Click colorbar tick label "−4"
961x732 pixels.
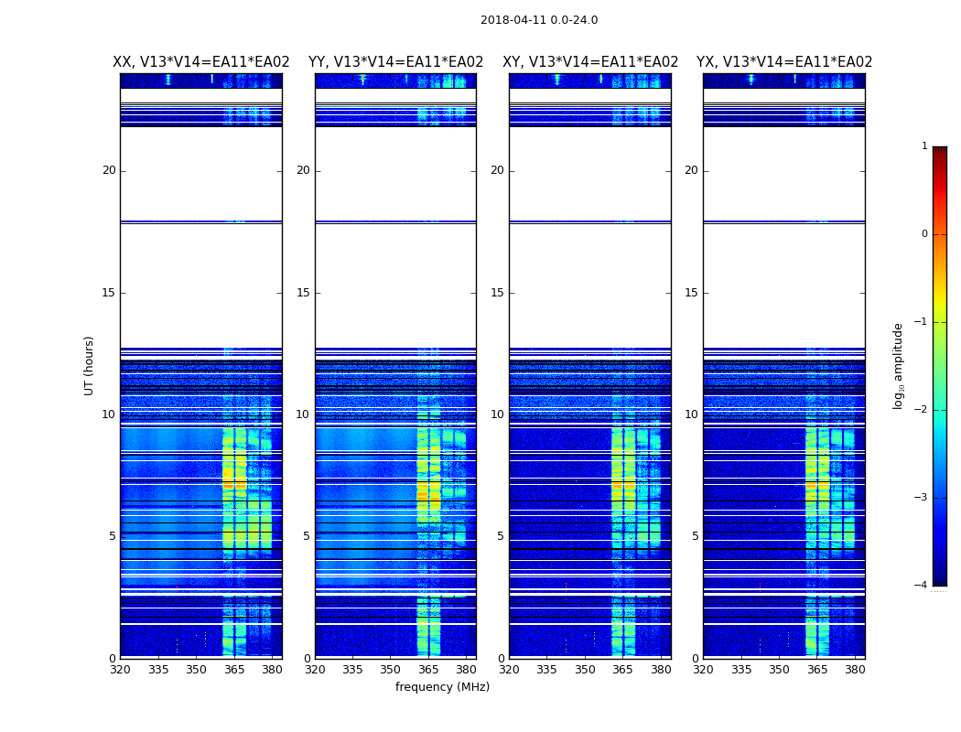tap(921, 585)
